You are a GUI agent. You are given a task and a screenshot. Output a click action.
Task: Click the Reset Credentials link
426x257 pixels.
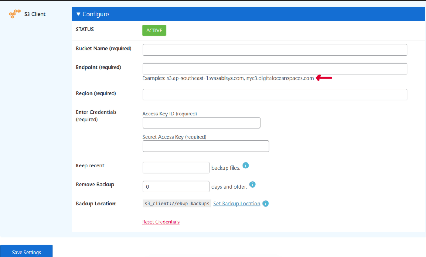tap(161, 222)
